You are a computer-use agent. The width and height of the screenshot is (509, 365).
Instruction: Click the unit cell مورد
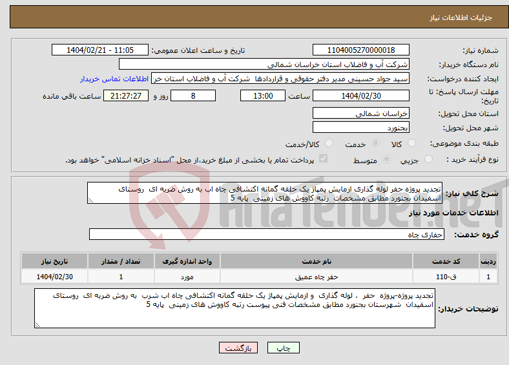(x=187, y=277)
